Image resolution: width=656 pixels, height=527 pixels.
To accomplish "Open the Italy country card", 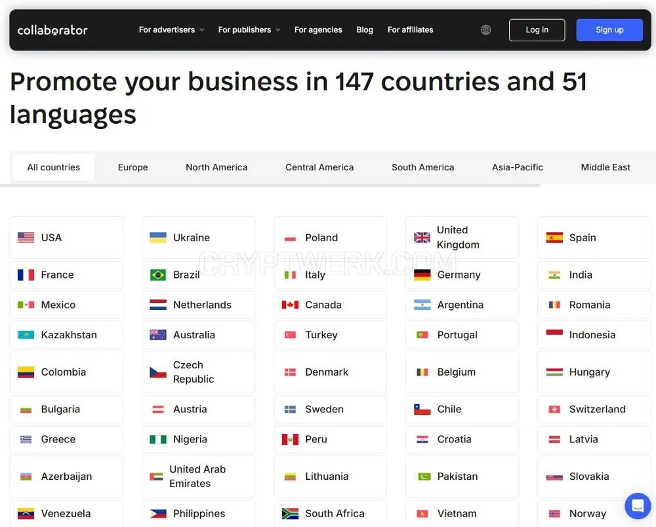I will coord(330,275).
